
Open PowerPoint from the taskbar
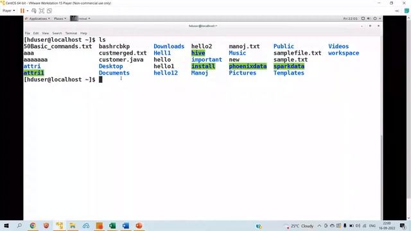coord(139,226)
